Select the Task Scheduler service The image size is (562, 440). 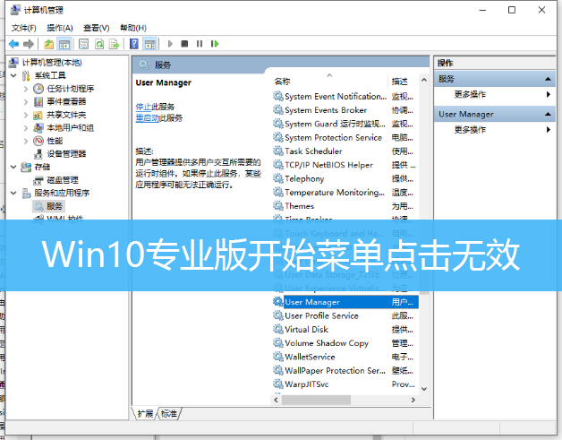pyautogui.click(x=345, y=151)
